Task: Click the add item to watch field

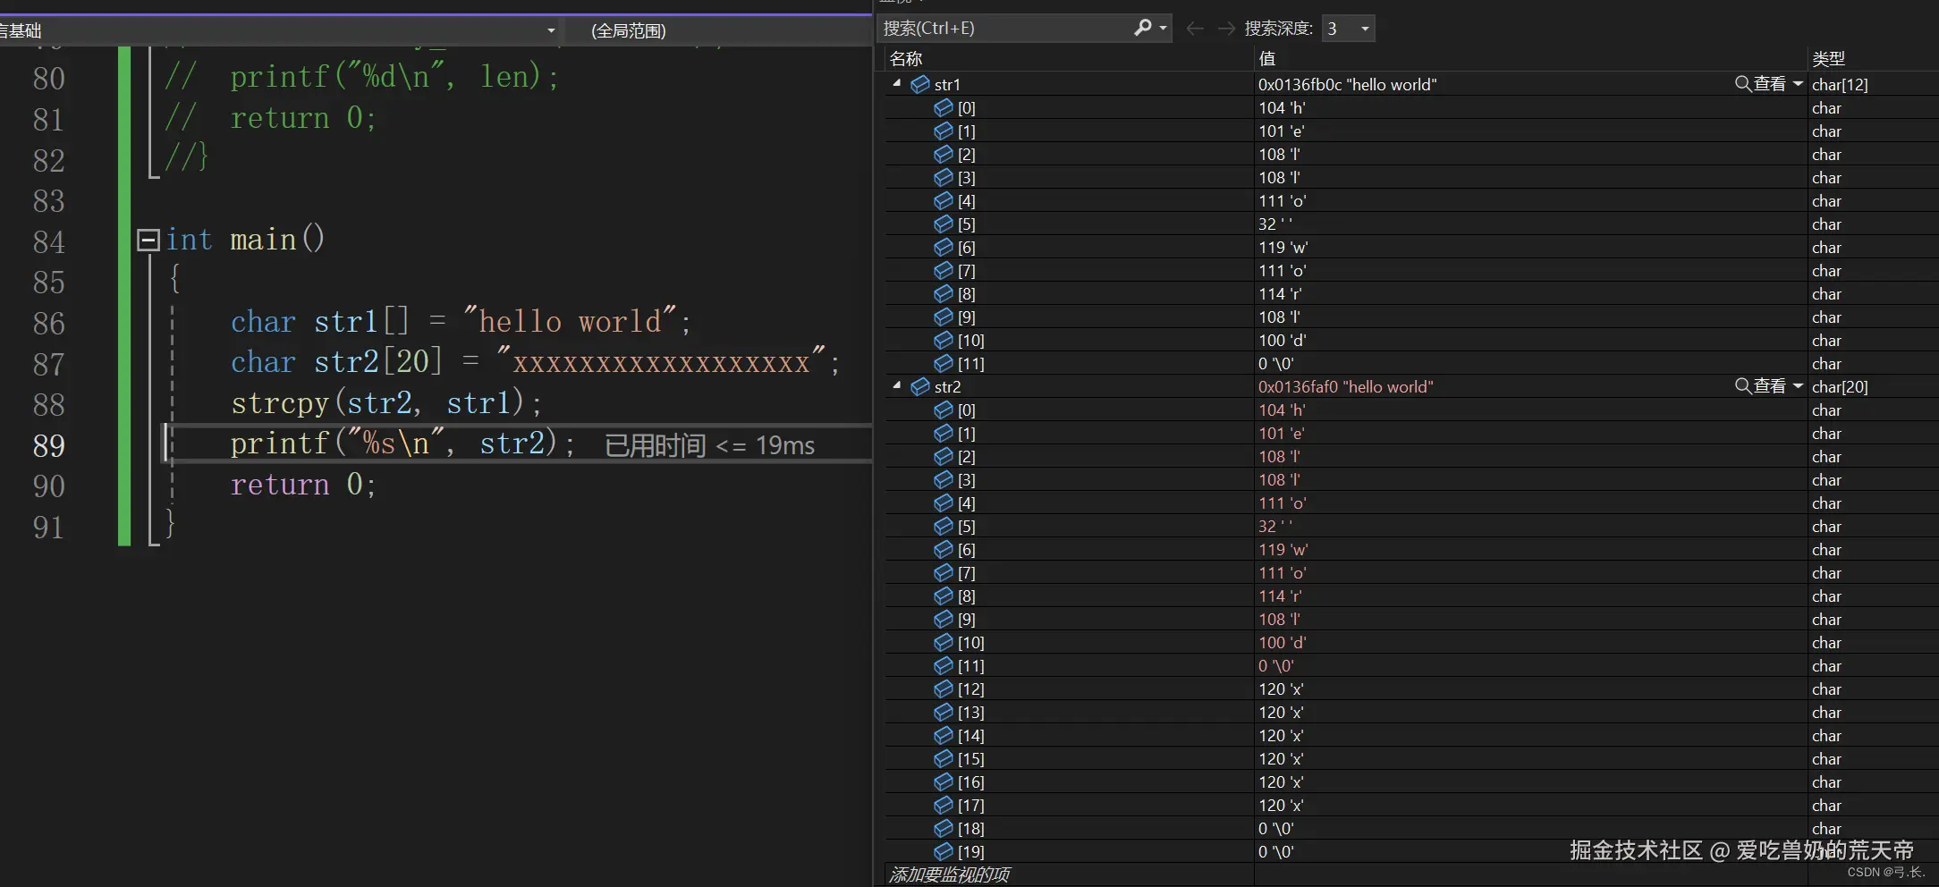Action: click(x=949, y=874)
